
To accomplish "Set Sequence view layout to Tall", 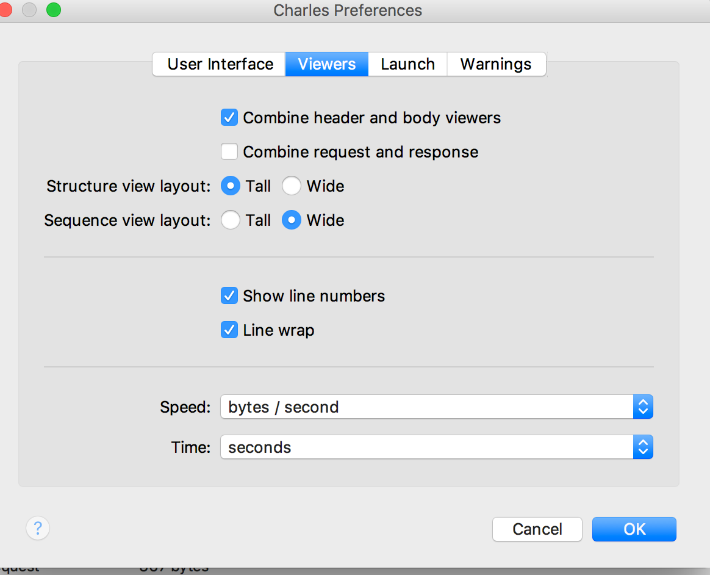I will coord(231,220).
